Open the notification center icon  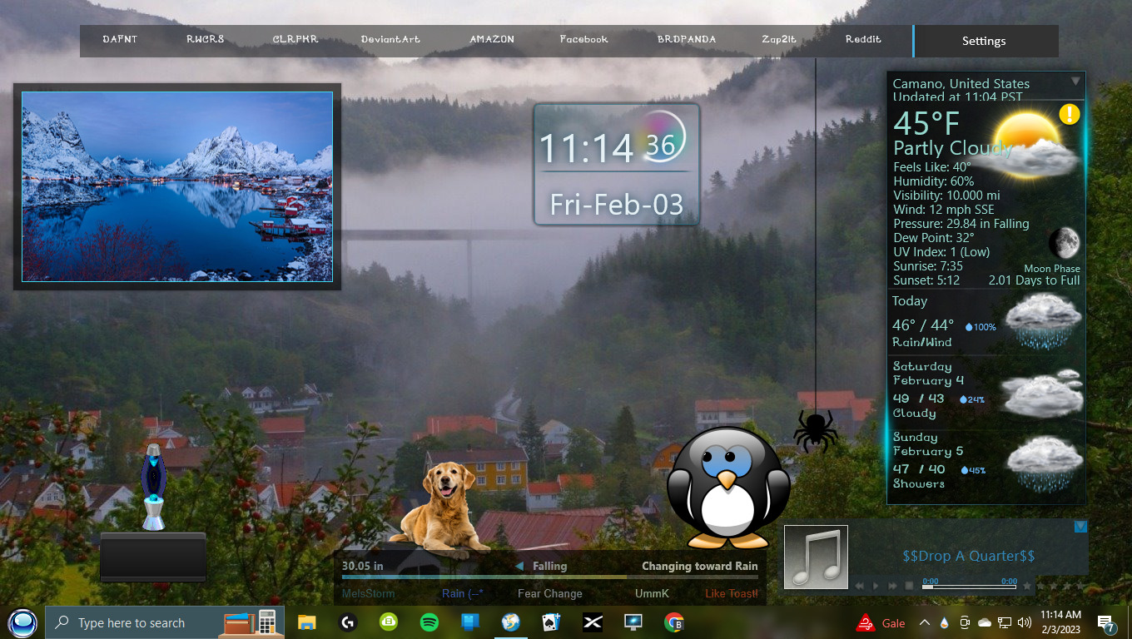[x=1106, y=622]
